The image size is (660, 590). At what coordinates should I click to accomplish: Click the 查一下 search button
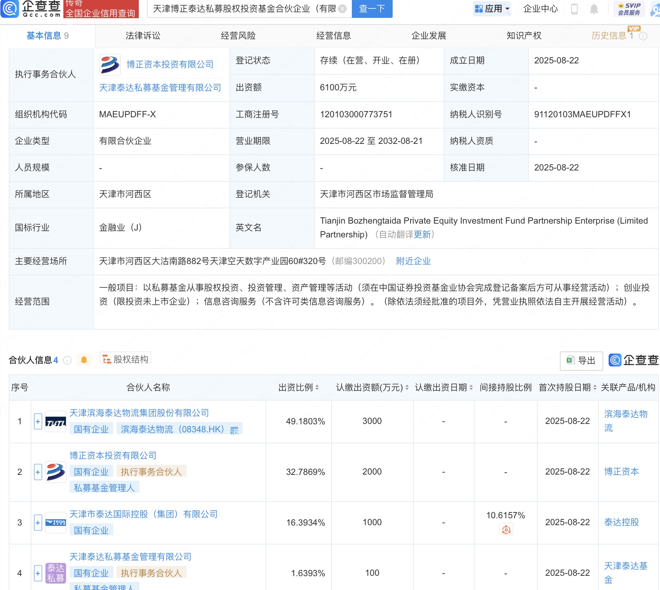[x=372, y=9]
